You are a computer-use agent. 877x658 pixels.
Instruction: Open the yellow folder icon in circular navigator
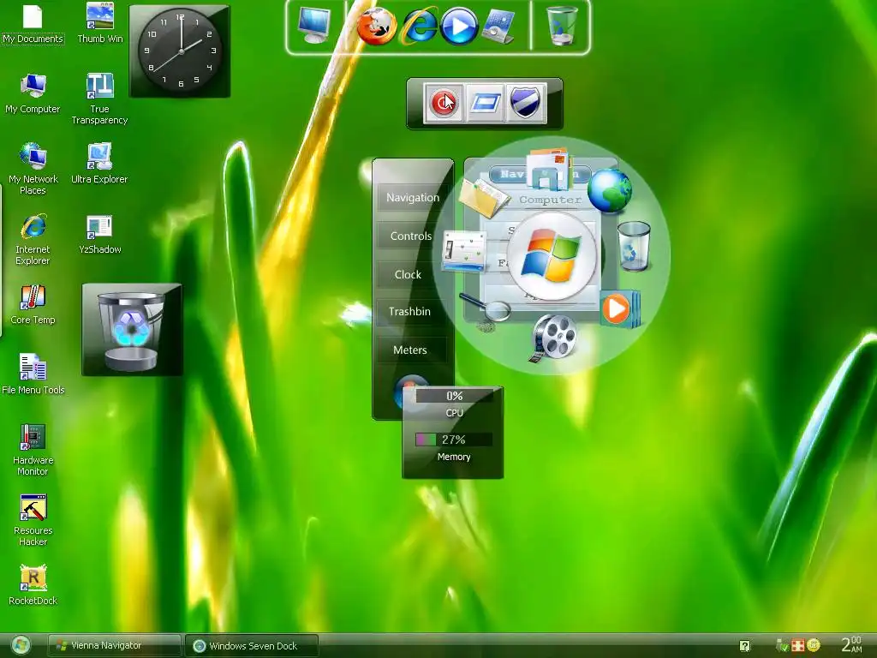(483, 198)
